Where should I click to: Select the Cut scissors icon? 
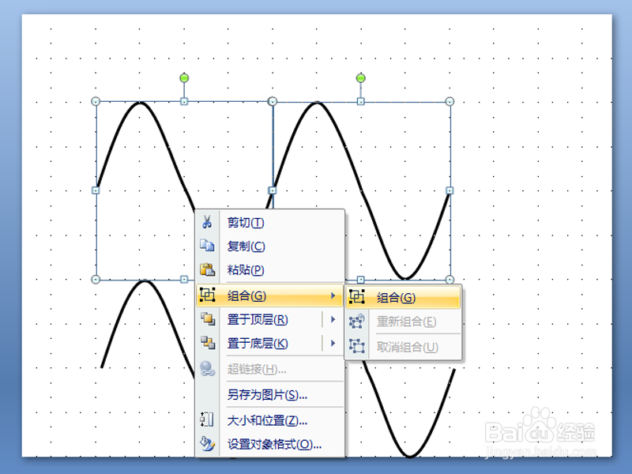pyautogui.click(x=207, y=222)
